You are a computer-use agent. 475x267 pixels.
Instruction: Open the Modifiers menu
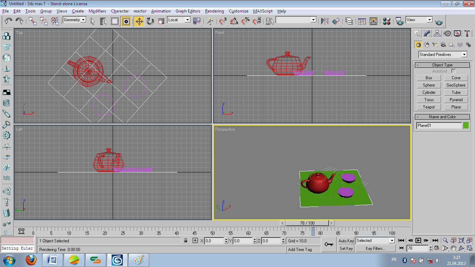(97, 11)
